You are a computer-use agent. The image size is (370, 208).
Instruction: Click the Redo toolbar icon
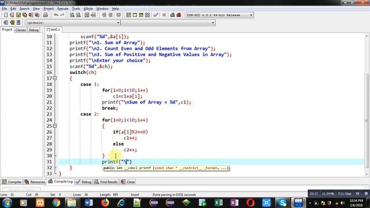62,15
